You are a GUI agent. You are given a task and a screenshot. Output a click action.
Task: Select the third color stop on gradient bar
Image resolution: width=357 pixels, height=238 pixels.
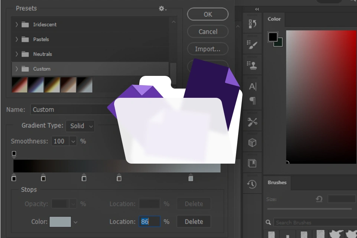point(84,178)
